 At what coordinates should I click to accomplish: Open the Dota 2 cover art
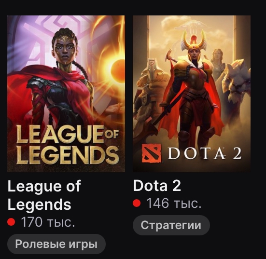(192, 94)
